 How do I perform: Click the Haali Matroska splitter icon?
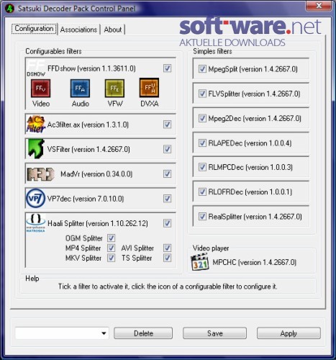35,223
